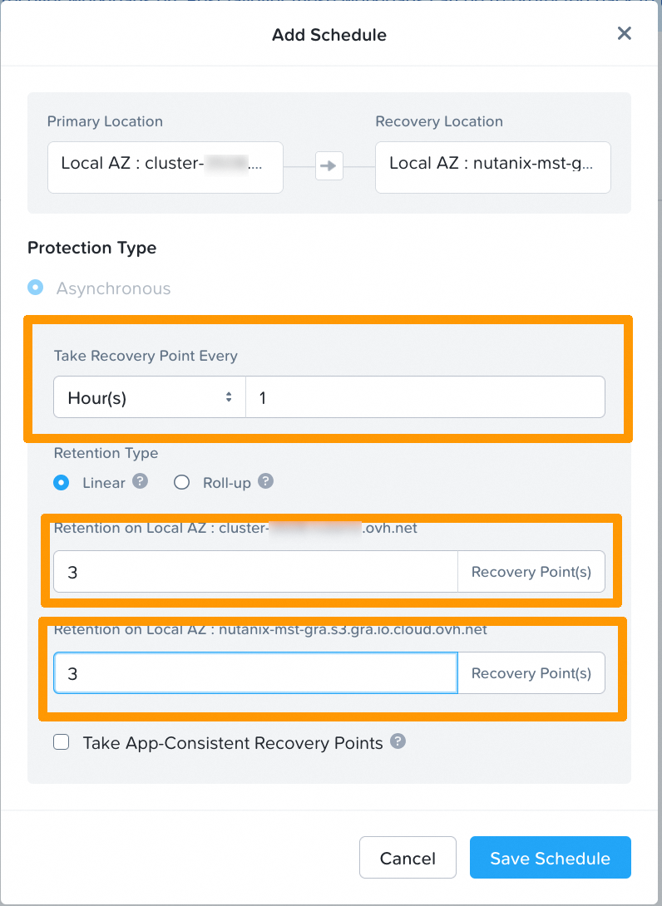Click the cluster retention count field
The width and height of the screenshot is (662, 906).
click(255, 572)
